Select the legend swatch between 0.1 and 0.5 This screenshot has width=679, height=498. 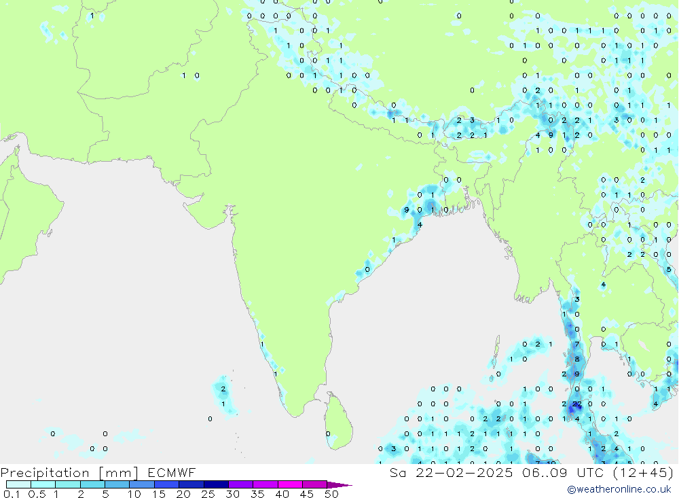18,484
